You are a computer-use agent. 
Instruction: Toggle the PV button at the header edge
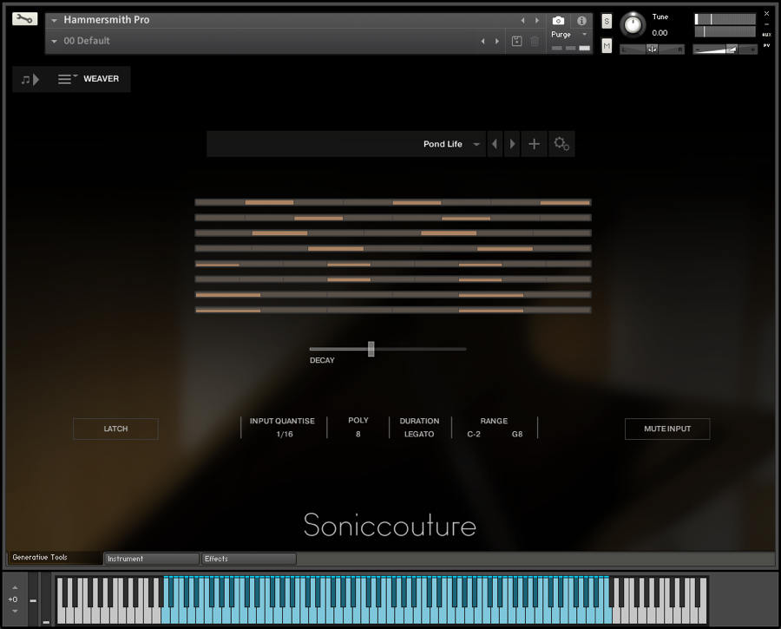coord(767,46)
